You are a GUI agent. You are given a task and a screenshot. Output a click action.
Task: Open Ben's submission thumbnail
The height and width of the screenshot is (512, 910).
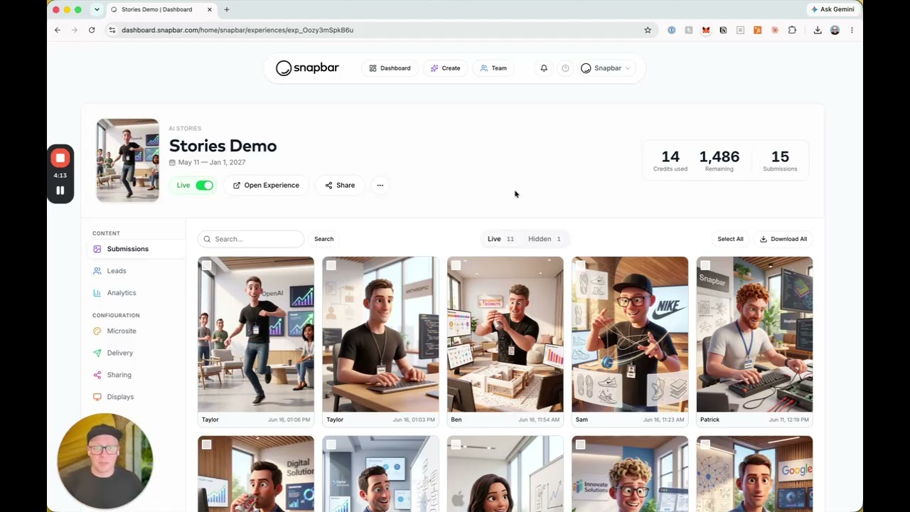505,334
